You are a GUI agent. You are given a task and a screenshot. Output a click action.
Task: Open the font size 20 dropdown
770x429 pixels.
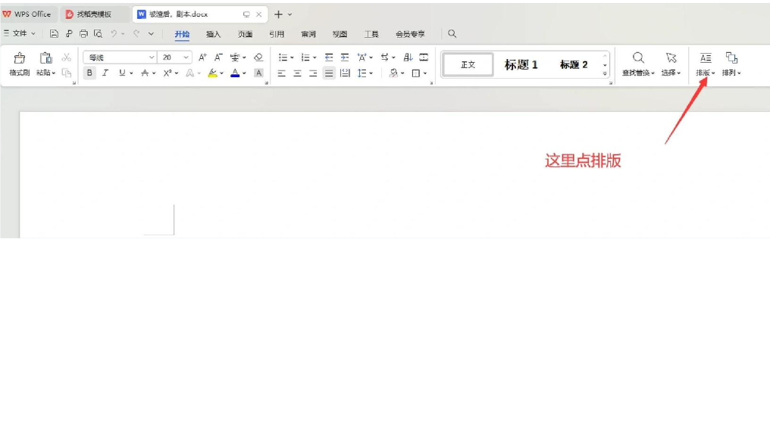click(x=186, y=58)
